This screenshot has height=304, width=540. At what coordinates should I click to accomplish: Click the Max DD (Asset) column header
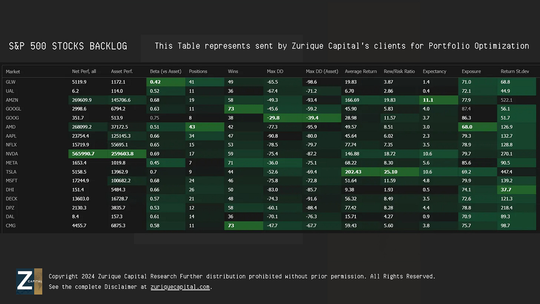coord(322,71)
